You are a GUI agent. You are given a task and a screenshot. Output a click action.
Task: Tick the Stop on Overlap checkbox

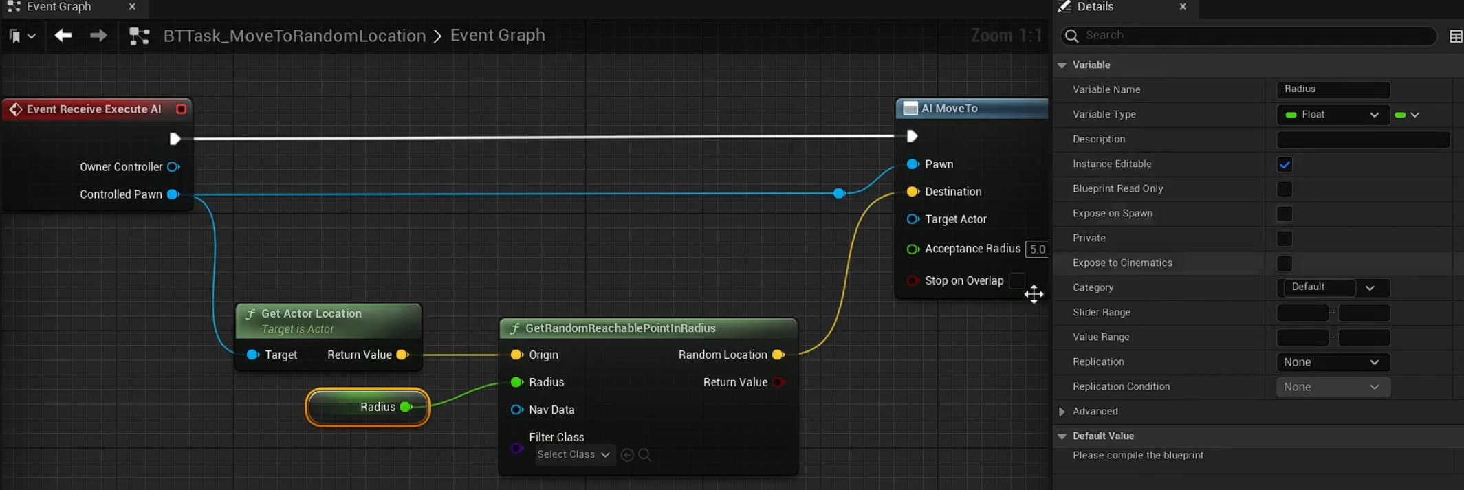[x=1016, y=280]
